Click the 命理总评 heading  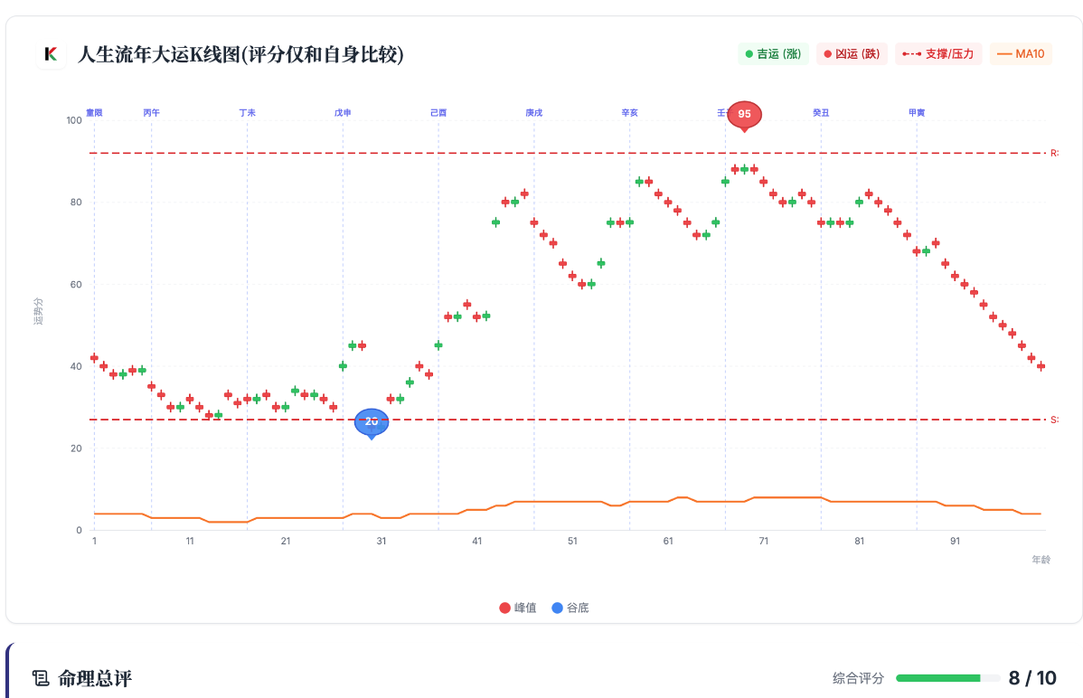pyautogui.click(x=95, y=678)
